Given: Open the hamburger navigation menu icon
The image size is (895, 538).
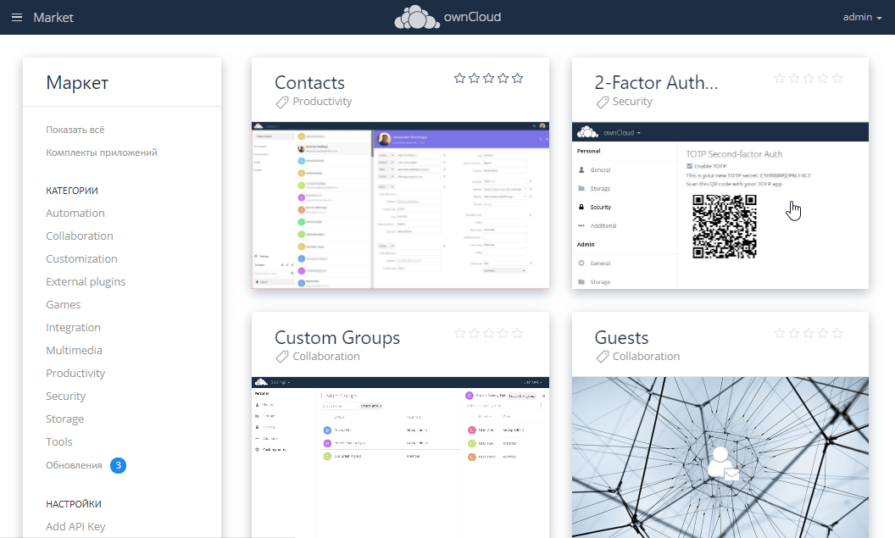Looking at the screenshot, I should (17, 18).
